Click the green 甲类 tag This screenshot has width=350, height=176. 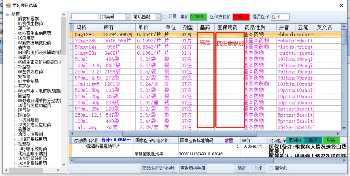[331, 140]
